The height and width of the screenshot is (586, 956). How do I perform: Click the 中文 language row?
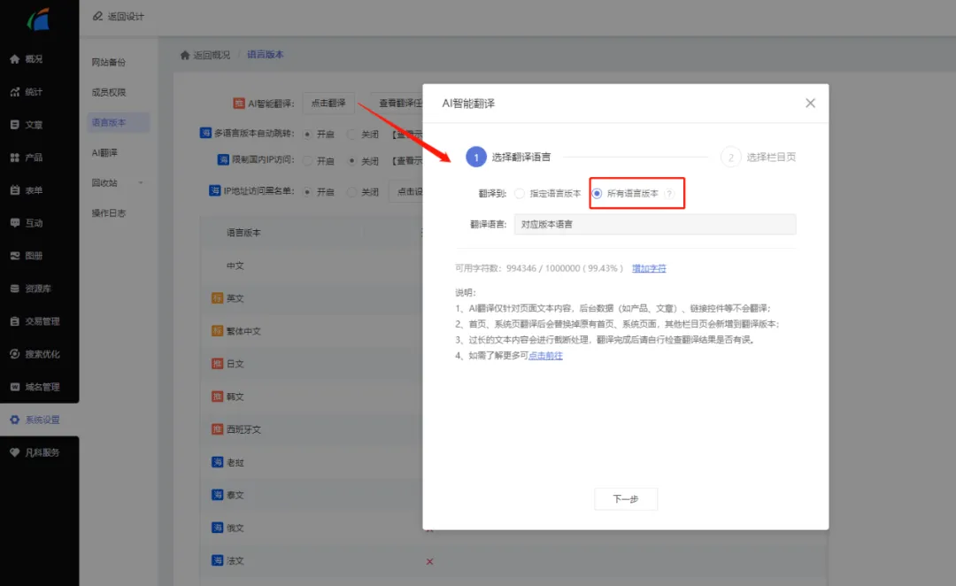(235, 266)
